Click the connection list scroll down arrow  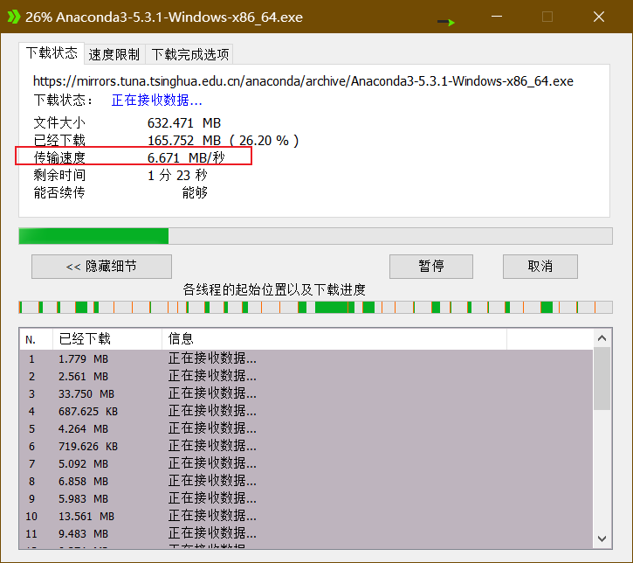pyautogui.click(x=602, y=539)
